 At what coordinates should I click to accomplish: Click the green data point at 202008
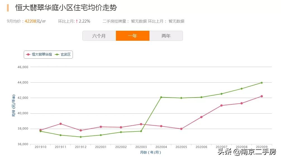(242, 89)
